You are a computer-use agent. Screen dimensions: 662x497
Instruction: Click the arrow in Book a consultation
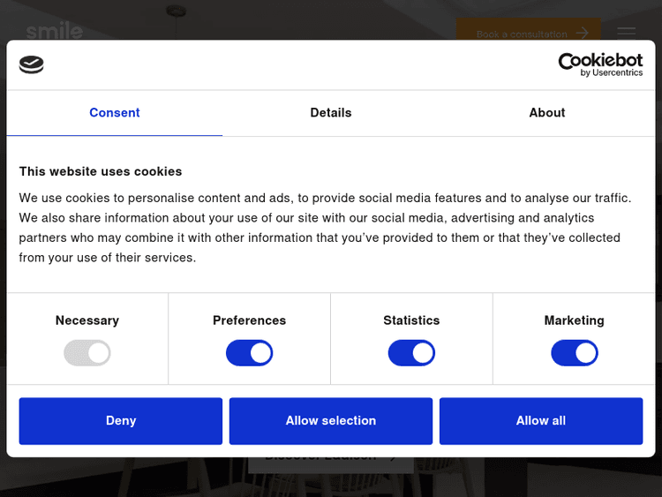[582, 34]
